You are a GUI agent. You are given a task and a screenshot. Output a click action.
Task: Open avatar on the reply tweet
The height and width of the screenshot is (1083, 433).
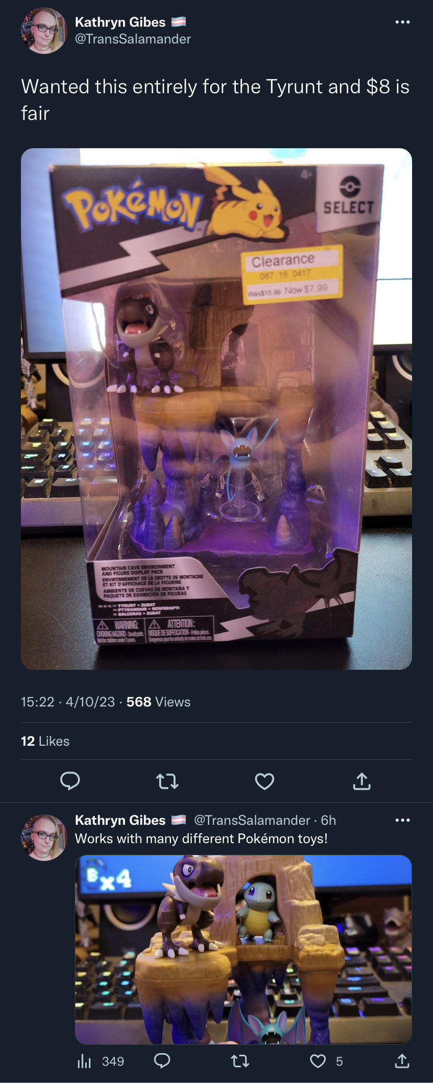[x=44, y=837]
